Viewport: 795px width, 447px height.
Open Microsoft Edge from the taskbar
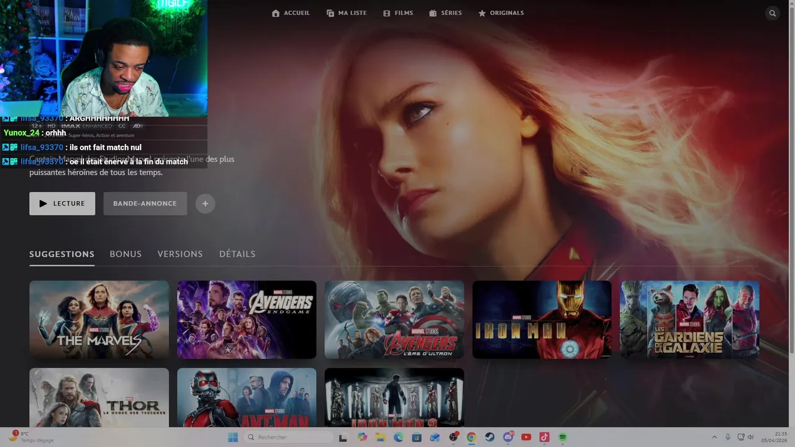point(399,438)
